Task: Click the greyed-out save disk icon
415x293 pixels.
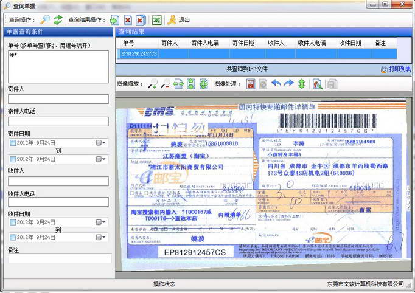Action: point(332,84)
